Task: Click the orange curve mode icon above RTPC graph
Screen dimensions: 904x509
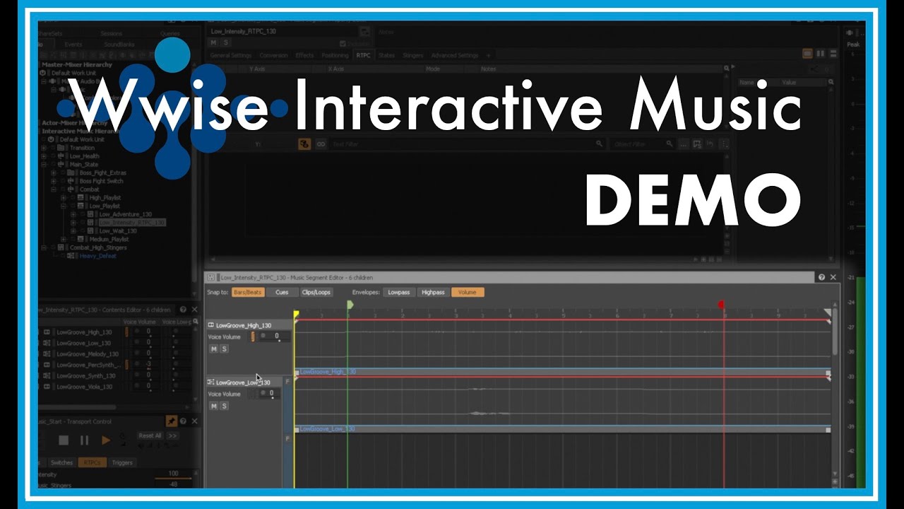Action: tap(304, 144)
